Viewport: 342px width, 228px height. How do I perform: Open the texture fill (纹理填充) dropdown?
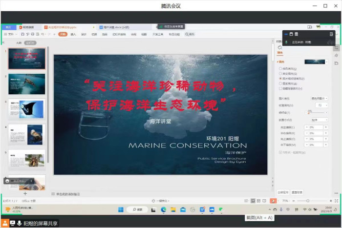point(321,105)
